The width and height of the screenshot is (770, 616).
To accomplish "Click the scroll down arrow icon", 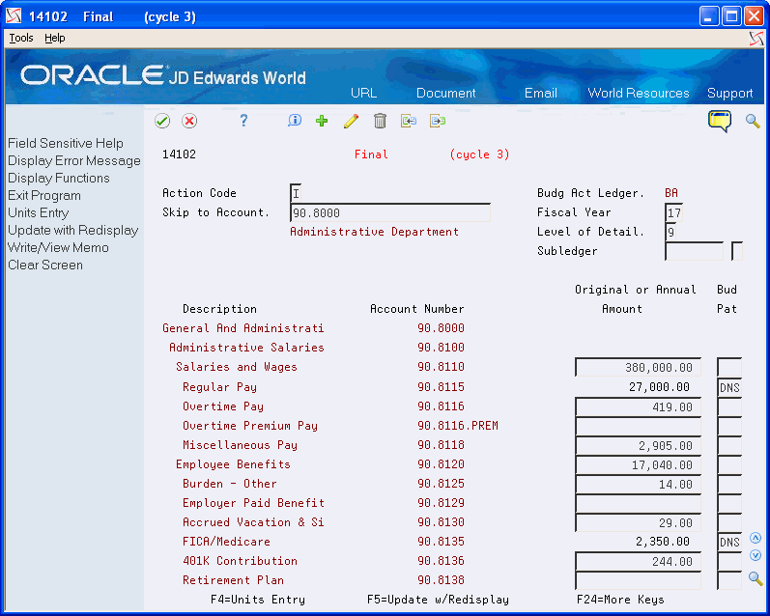I will (x=756, y=555).
